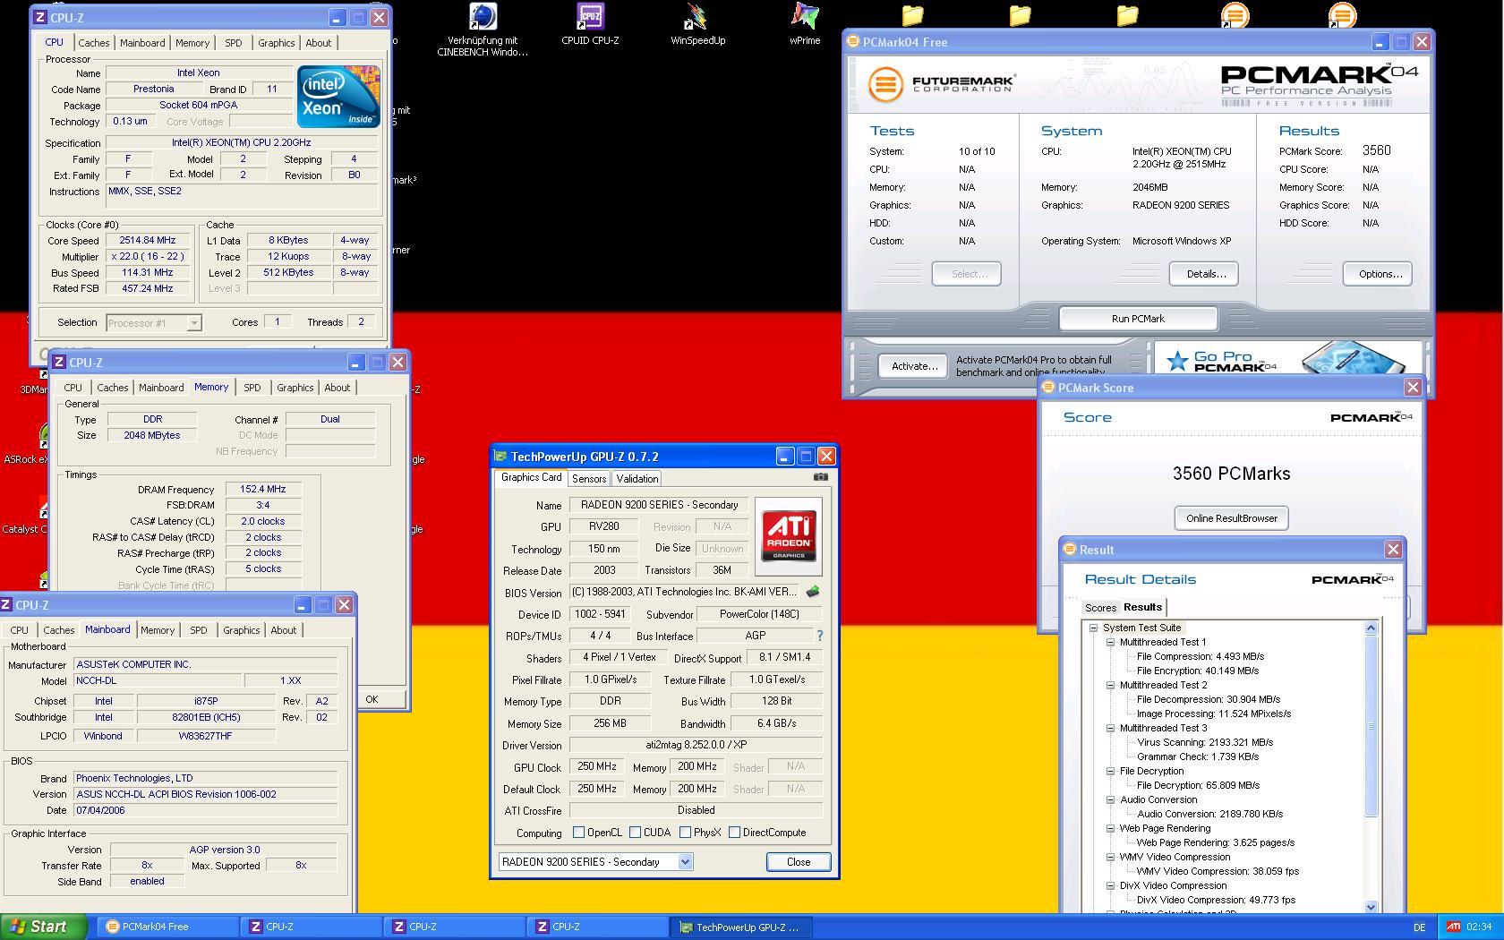This screenshot has width=1504, height=940.
Task: Click the Result tree scroll down arrow
Action: (1371, 906)
